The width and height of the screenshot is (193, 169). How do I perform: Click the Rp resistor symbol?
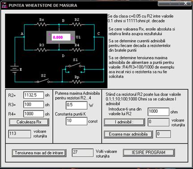coord(77,82)
